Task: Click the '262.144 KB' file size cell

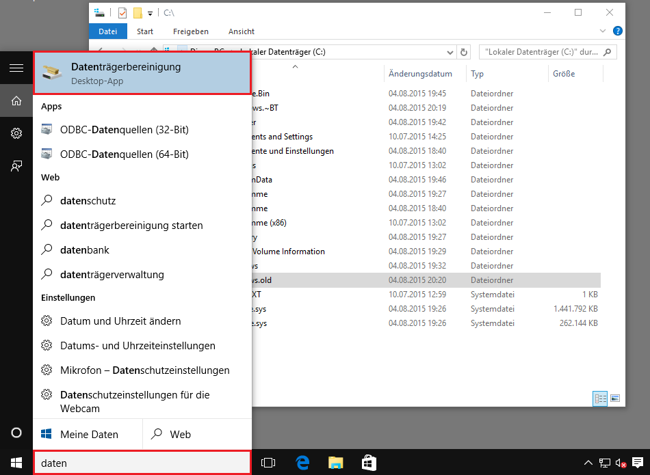Action: point(578,323)
